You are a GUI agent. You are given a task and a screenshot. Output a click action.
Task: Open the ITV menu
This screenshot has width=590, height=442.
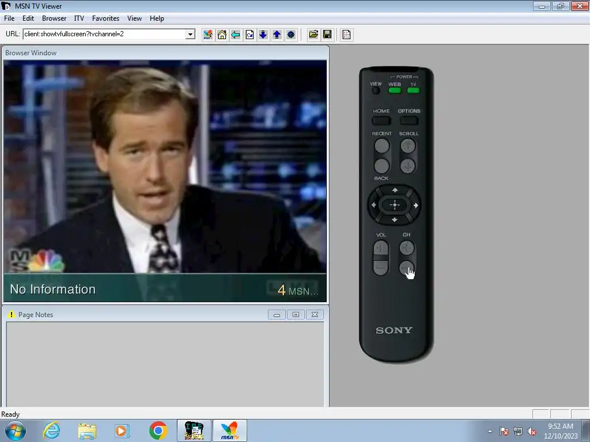pyautogui.click(x=79, y=18)
